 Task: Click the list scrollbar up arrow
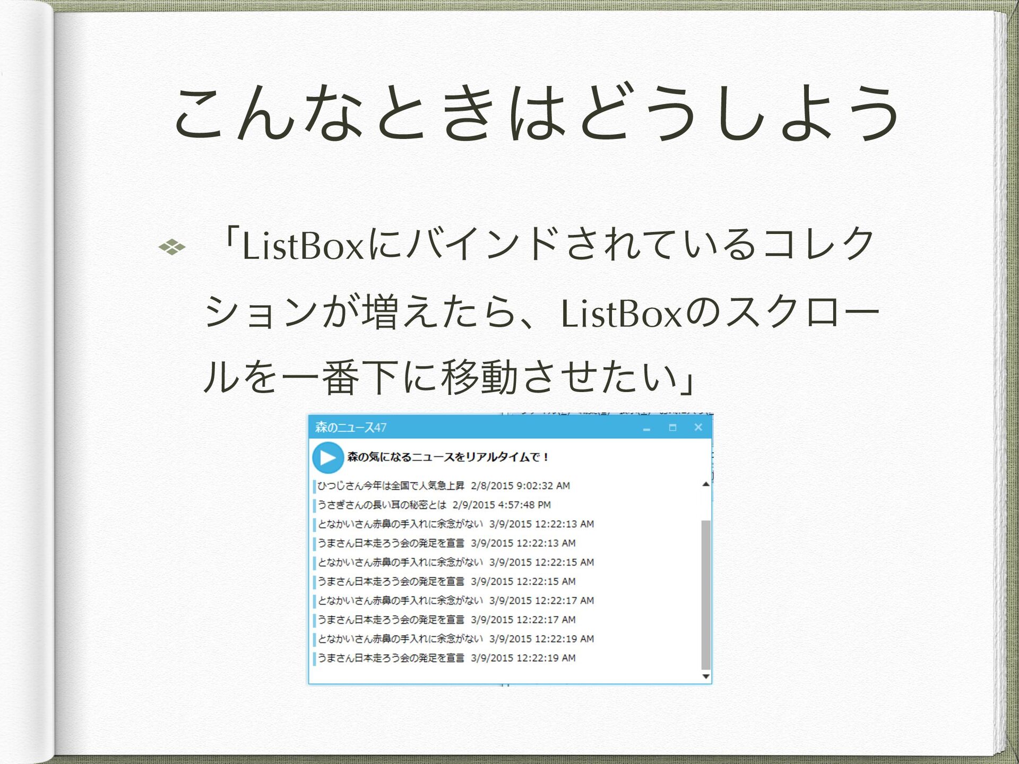706,484
